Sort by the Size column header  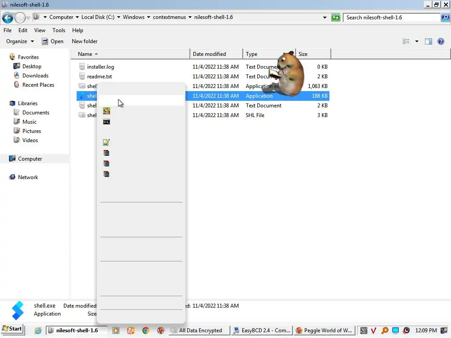point(313,54)
